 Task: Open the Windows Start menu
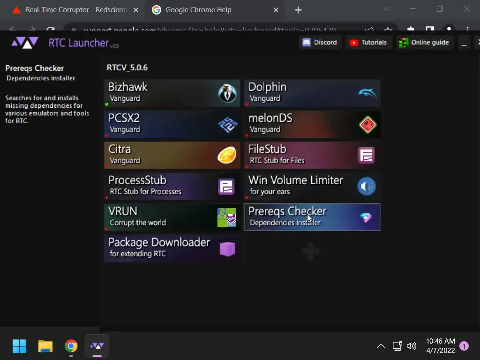[20, 346]
